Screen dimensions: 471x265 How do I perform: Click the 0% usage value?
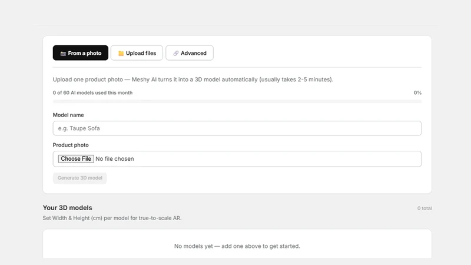417,93
